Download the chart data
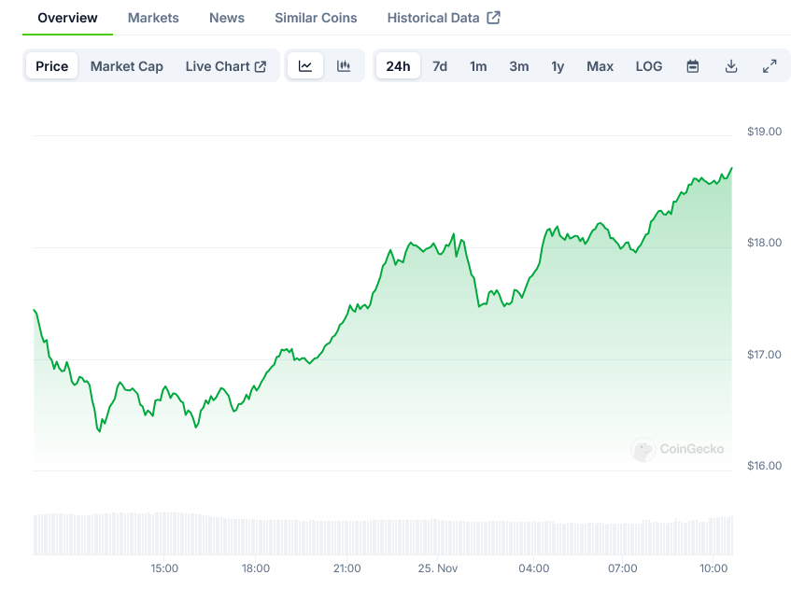This screenshot has width=791, height=589. tap(731, 66)
